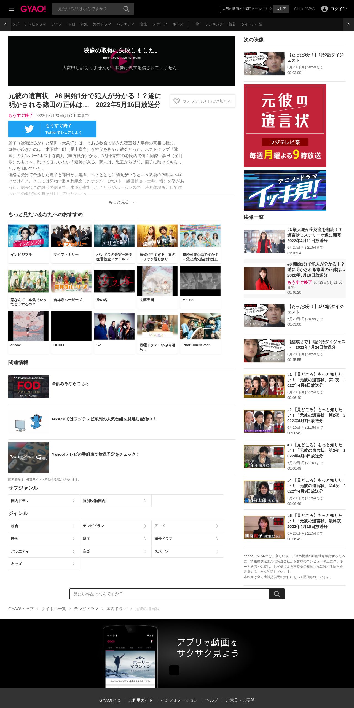Open #3 見どころ 第3夜 video
Screen dimensions: 354x708
coord(294,457)
